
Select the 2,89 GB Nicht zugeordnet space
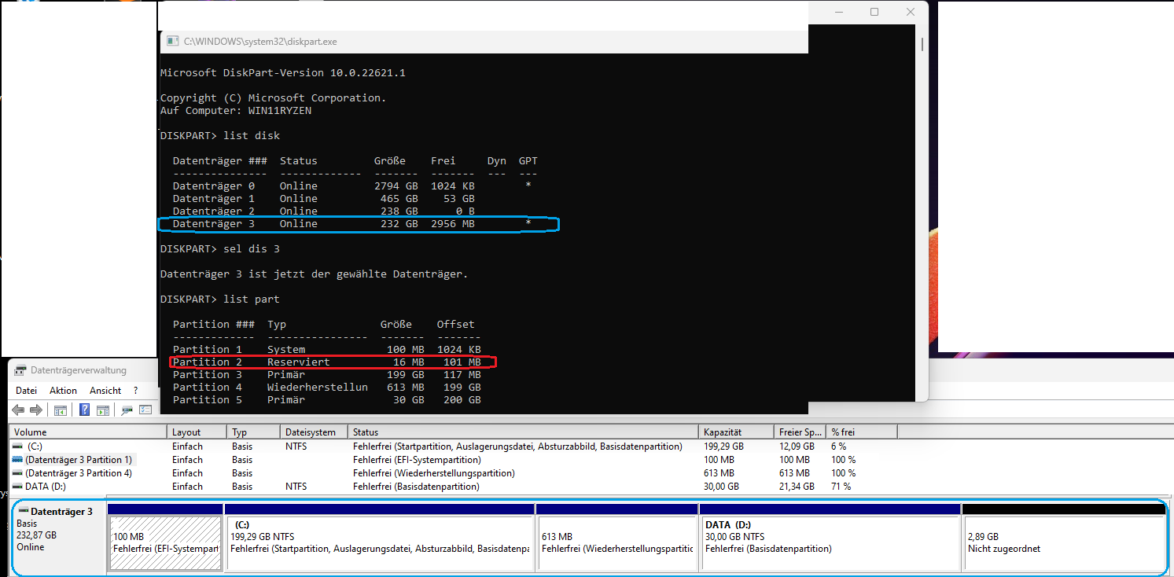1062,540
